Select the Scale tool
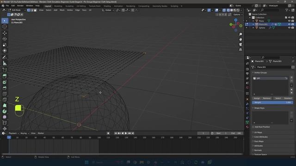This screenshot has height=166, width=296. pyautogui.click(x=5, y=45)
